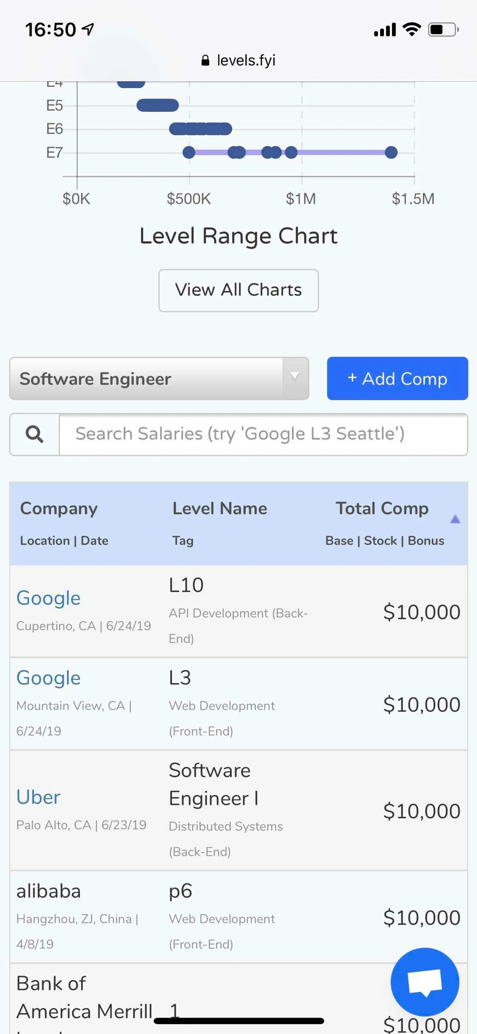Select the highest E7 data point on the chart

click(x=391, y=152)
